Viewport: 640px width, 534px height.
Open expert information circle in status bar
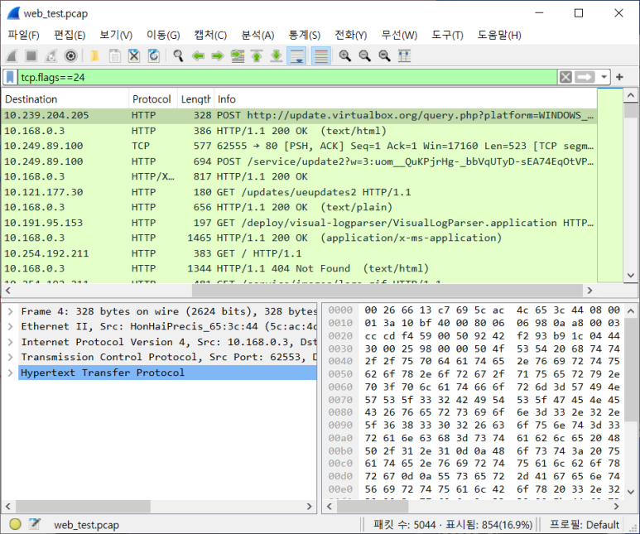[x=15, y=524]
